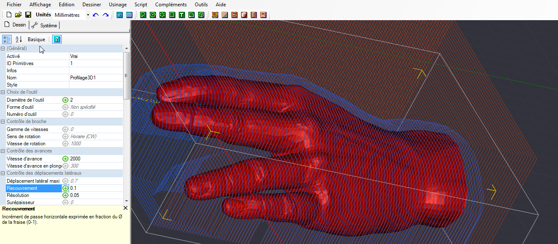Select the Vitesse de rotation row

click(64, 144)
